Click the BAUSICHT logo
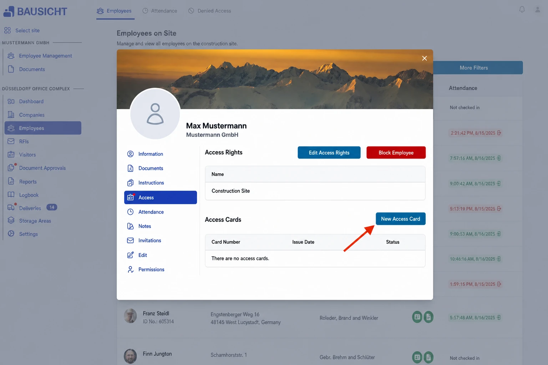Image resolution: width=548 pixels, height=365 pixels. click(x=35, y=11)
